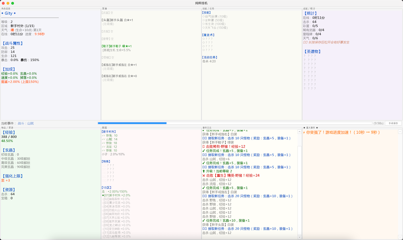Click the blue diamond left of Gity
The image size is (403, 240).
coord(2,13)
